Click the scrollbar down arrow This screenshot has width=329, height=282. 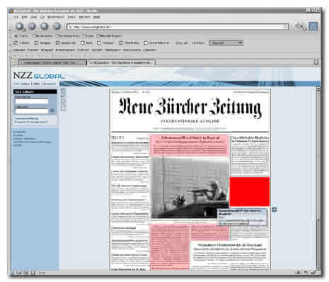tap(318, 268)
